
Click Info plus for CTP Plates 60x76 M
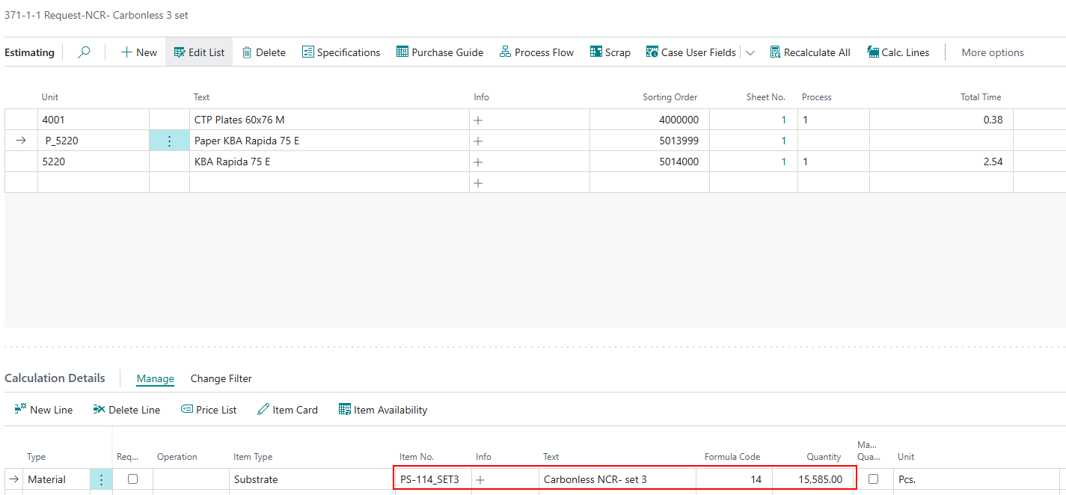479,120
